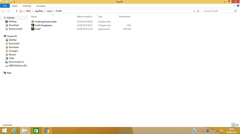Viewport: 240px width, 134px height.
Task: Expand the breadcrumb arrow after AppData
Action: pos(45,11)
